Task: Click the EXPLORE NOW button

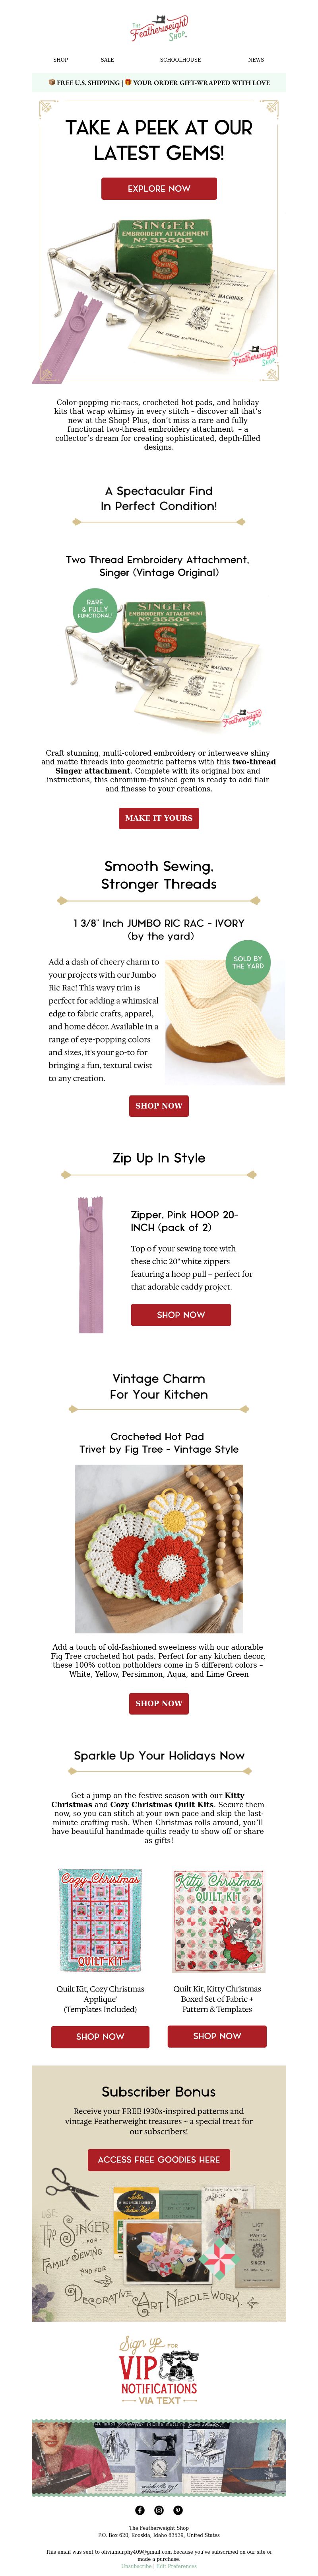Action: pyautogui.click(x=159, y=188)
